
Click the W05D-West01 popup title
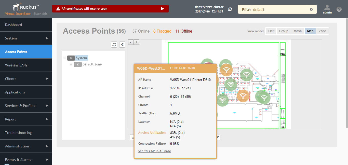pos(151,68)
